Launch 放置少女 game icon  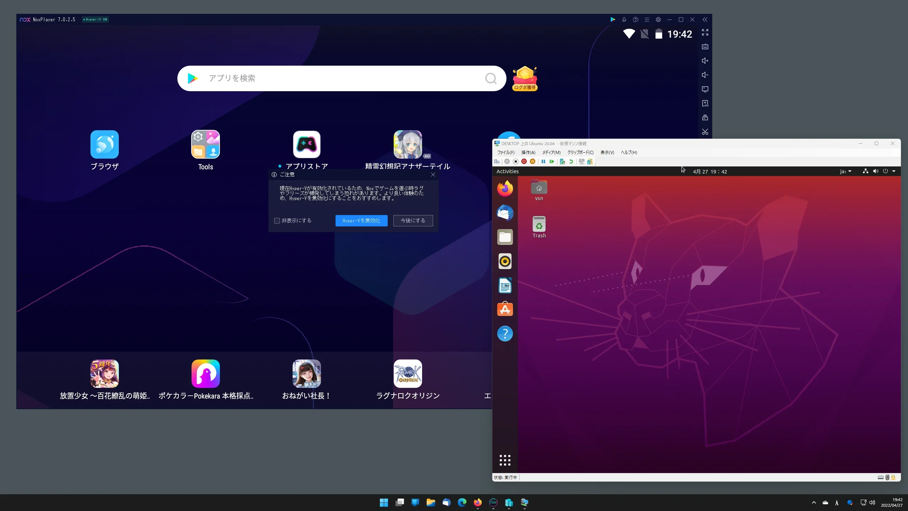pyautogui.click(x=105, y=374)
